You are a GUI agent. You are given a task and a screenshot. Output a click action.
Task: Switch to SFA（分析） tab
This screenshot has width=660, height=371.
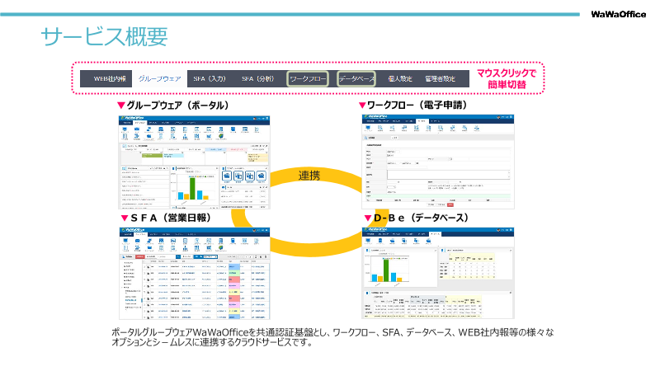coord(257,78)
